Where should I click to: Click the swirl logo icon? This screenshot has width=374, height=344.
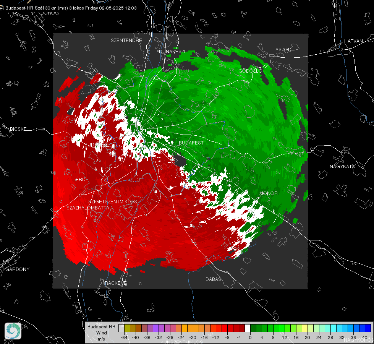pyautogui.click(x=13, y=331)
